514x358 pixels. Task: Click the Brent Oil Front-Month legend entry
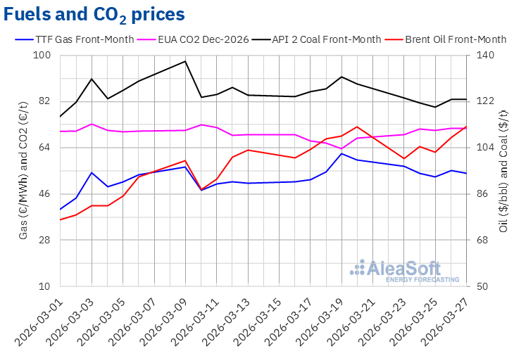(456, 39)
